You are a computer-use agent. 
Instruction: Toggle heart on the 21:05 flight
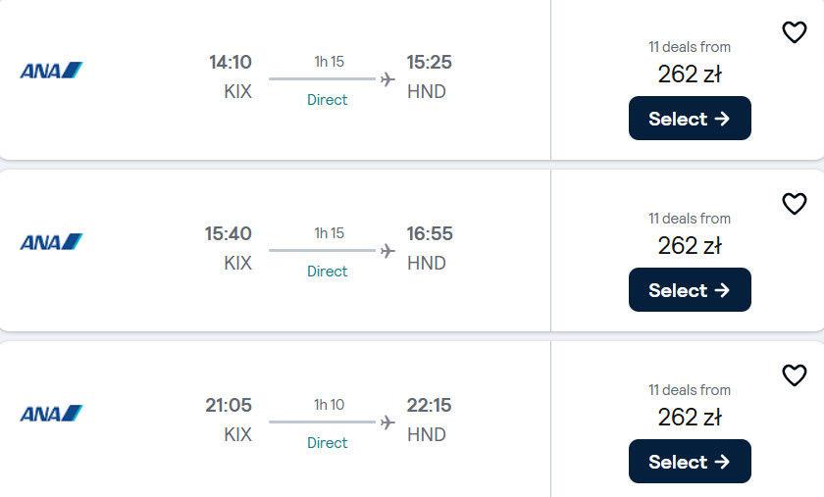click(794, 375)
